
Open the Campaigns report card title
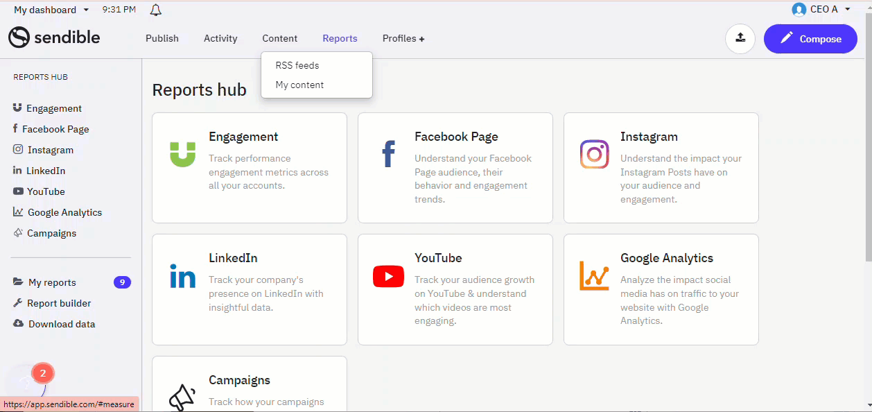(x=239, y=380)
